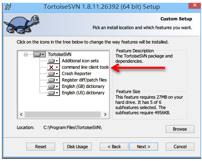202x161 pixels.
Task: Click the English (GB) dictionary drive icon
Action: click(51, 86)
